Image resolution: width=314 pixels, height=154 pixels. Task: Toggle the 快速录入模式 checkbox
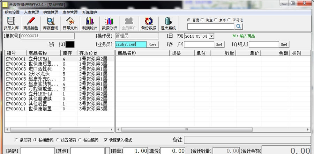(x=106, y=140)
